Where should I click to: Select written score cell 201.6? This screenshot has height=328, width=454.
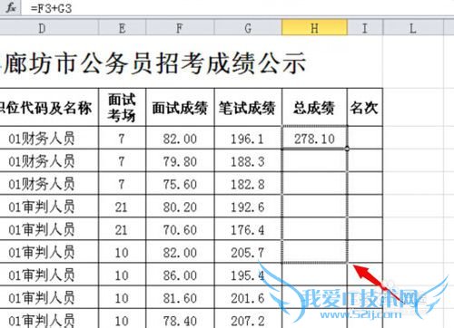pyautogui.click(x=248, y=297)
